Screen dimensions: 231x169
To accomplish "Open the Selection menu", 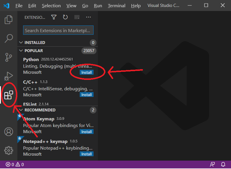I will click(x=51, y=5).
